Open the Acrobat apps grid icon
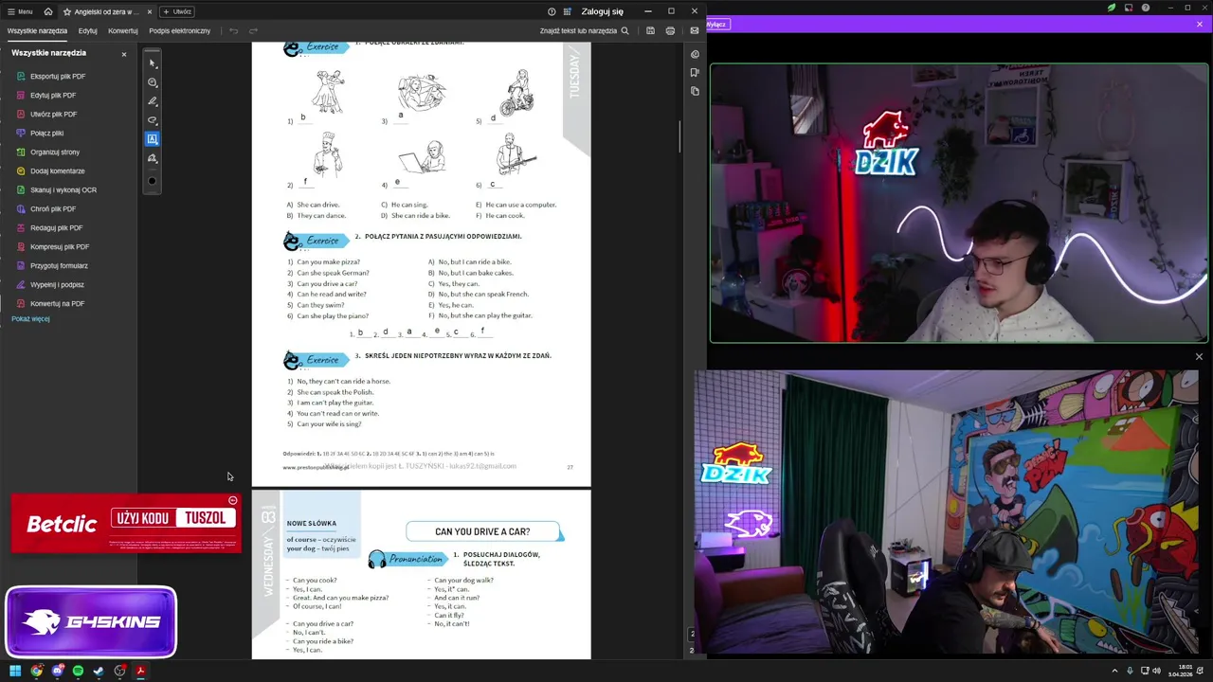 coord(567,11)
